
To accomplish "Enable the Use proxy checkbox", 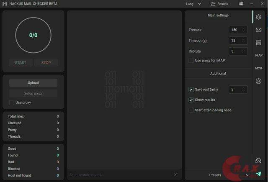I will coord(11,103).
